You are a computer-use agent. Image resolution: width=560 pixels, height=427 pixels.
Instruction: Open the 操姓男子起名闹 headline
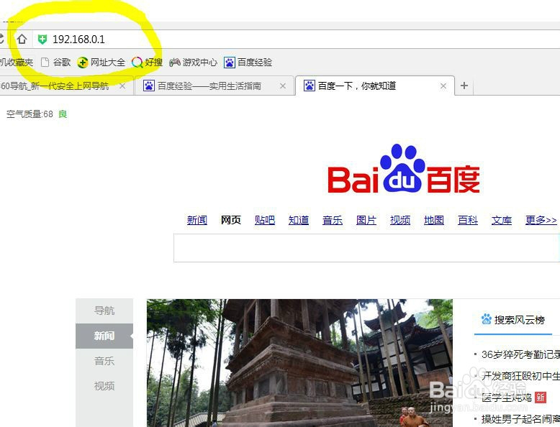(x=520, y=419)
